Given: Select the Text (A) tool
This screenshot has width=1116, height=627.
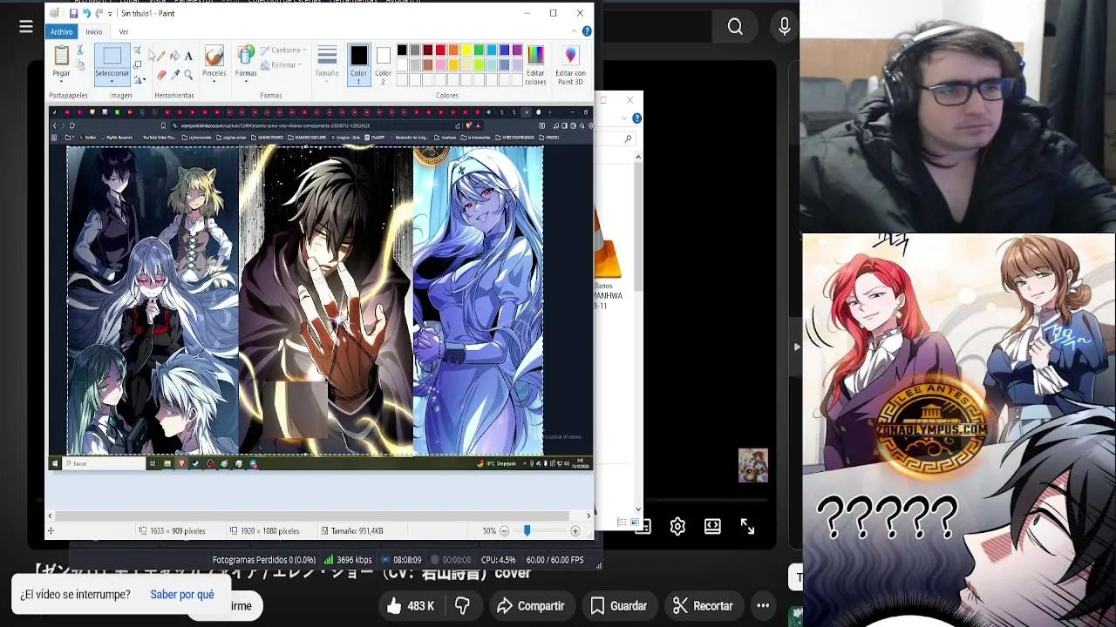Looking at the screenshot, I should coord(187,56).
